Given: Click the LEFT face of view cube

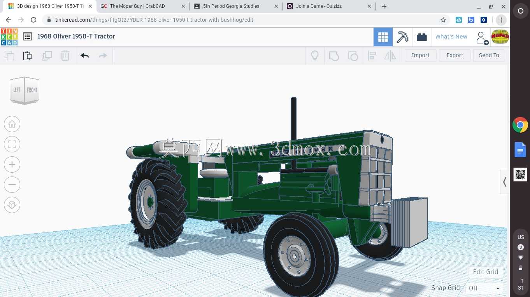Looking at the screenshot, I should [17, 90].
